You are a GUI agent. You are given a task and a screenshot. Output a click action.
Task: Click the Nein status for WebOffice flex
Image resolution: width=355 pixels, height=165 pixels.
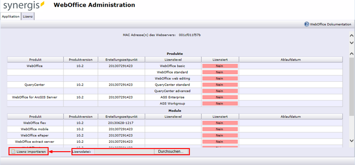coord(220,123)
